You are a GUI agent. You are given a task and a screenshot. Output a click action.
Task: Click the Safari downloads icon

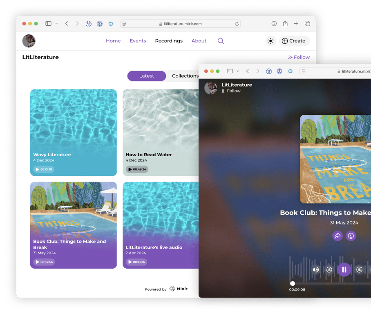(274, 24)
